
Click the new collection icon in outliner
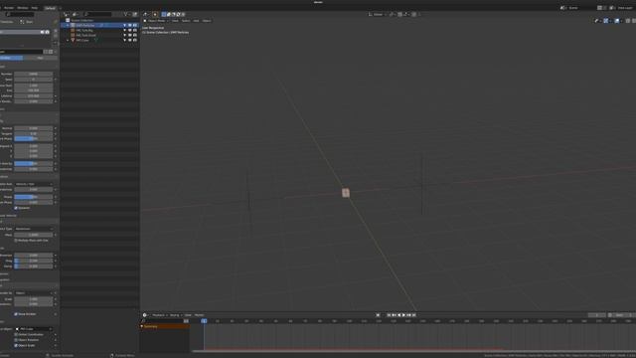[135, 14]
